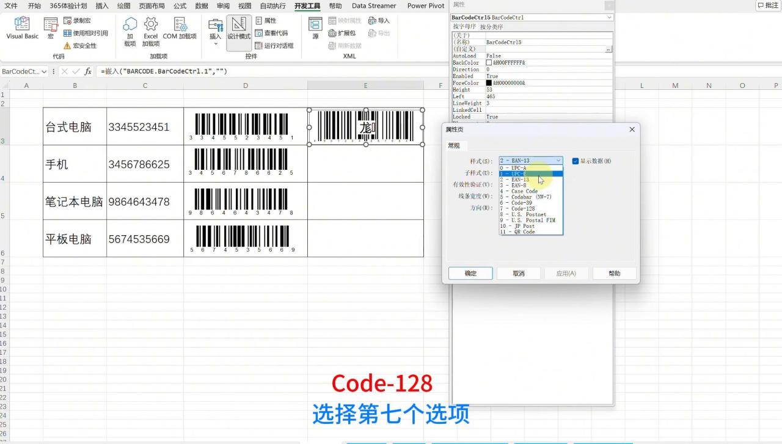Close the 属性页 dialog
Image resolution: width=782 pixels, height=444 pixels.
coord(632,129)
